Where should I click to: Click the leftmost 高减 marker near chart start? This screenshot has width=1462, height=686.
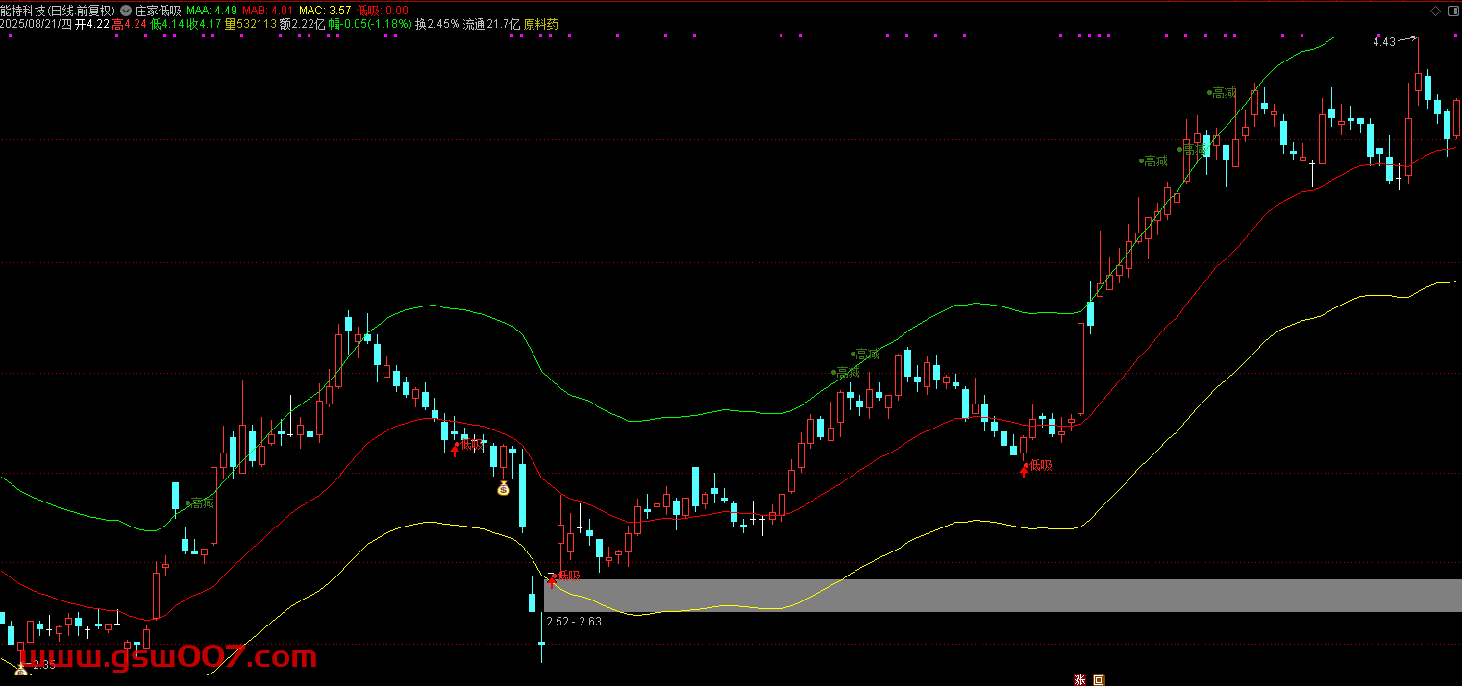point(201,502)
